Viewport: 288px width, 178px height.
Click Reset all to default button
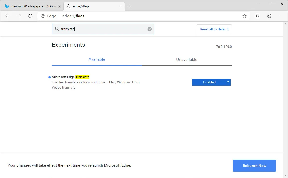[x=214, y=29]
